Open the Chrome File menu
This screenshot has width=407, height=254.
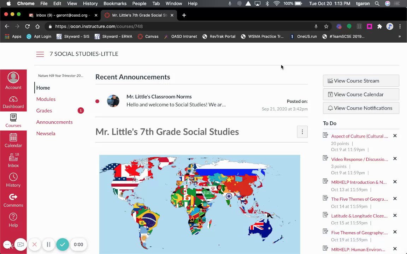[44, 4]
